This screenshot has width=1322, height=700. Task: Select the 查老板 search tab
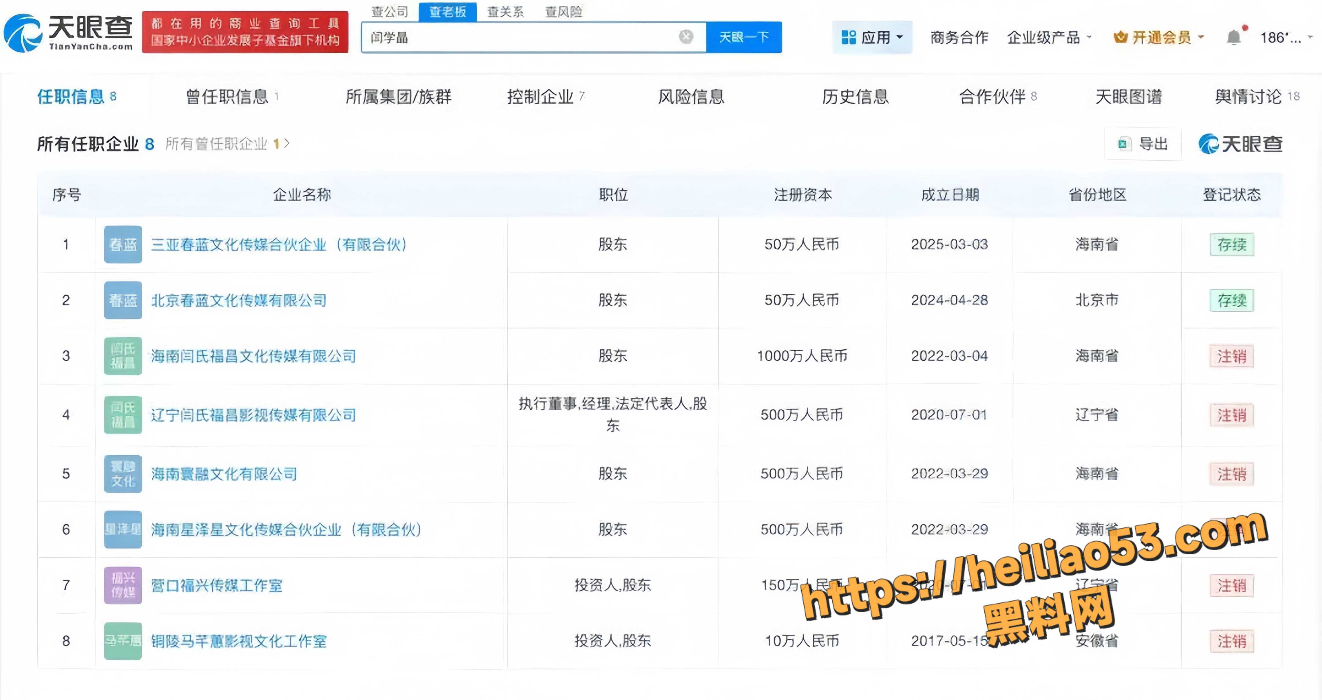click(447, 11)
